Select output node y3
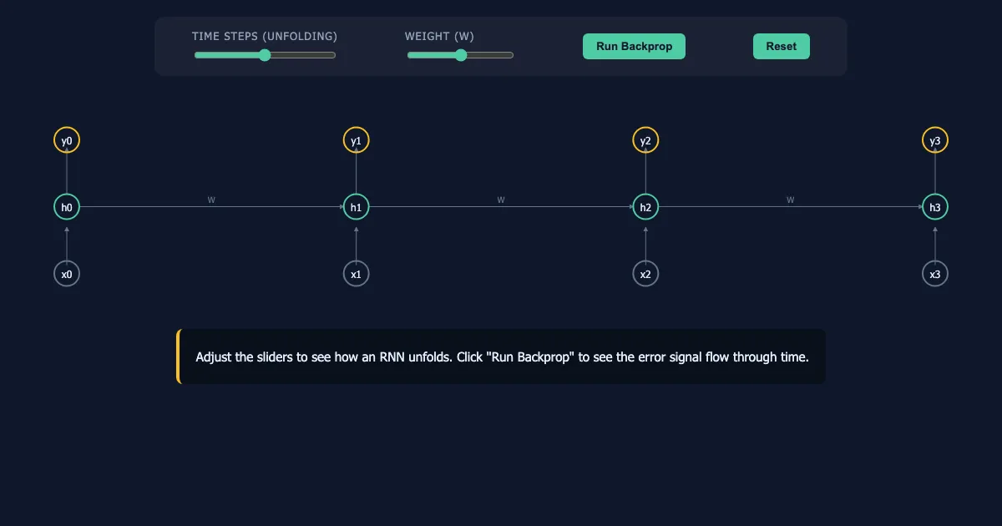1002x526 pixels. point(935,140)
